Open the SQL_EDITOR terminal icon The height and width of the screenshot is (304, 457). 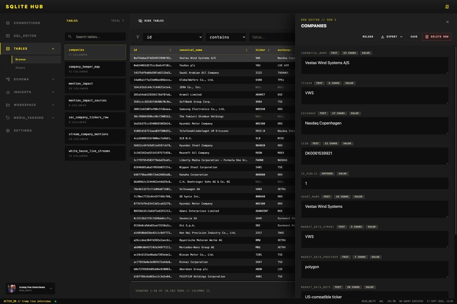(x=8, y=36)
